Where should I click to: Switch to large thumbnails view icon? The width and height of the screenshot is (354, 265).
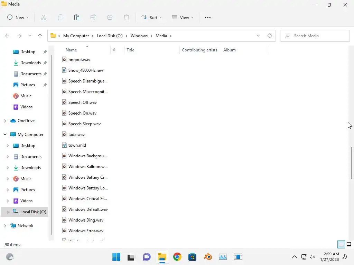[x=349, y=244]
